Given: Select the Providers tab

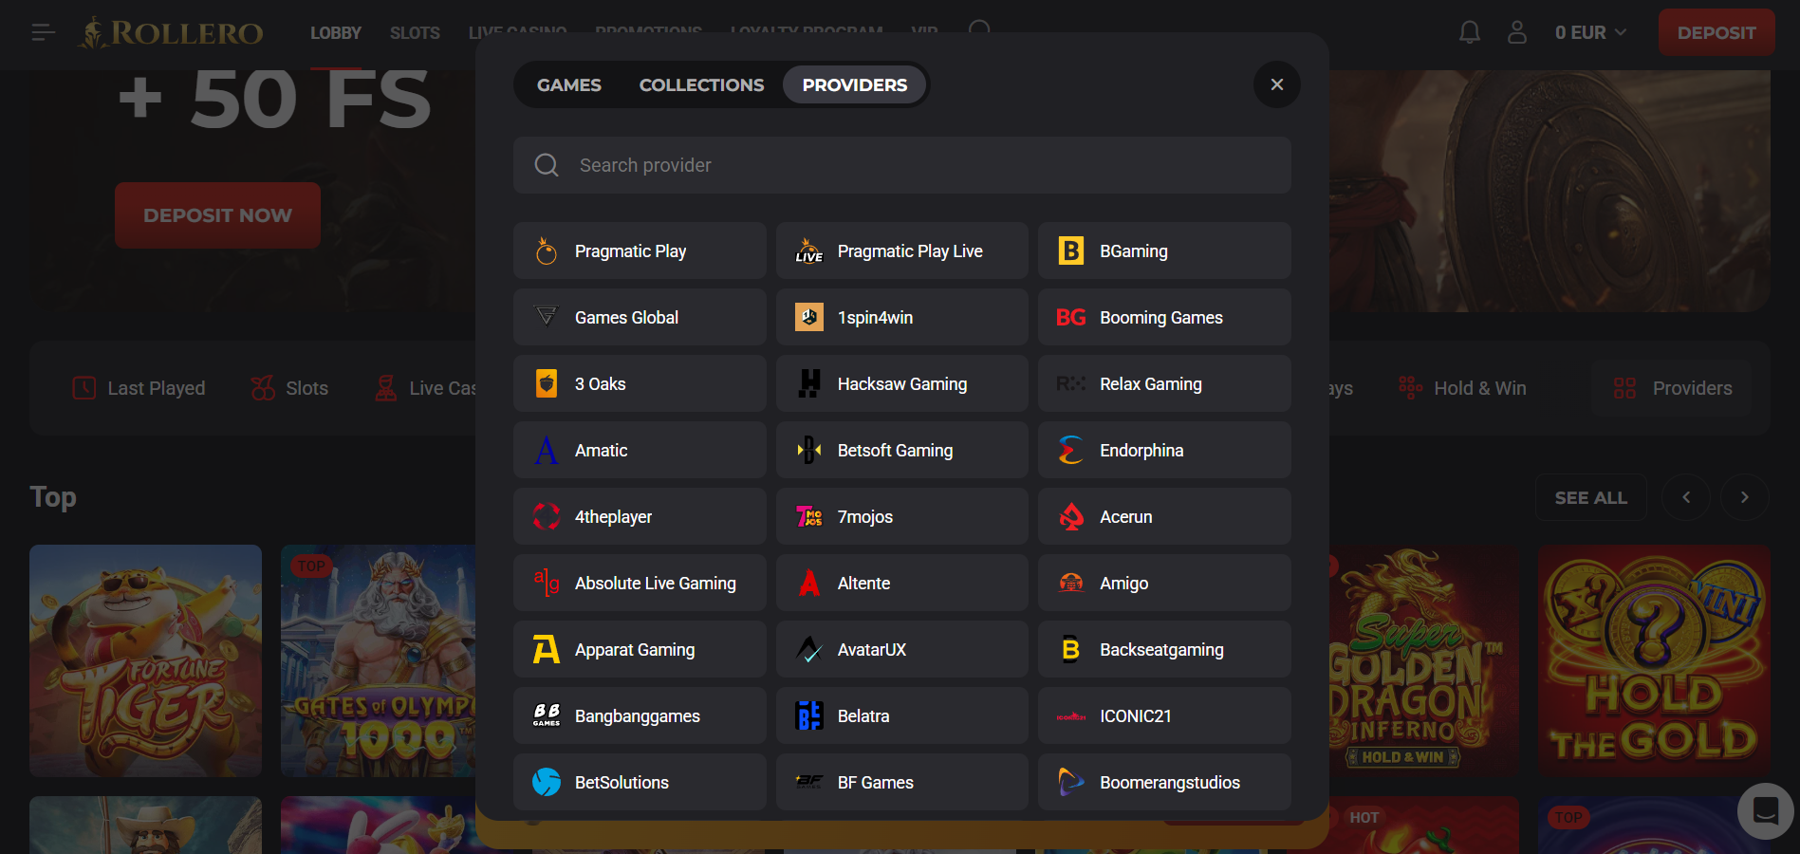Looking at the screenshot, I should [855, 84].
